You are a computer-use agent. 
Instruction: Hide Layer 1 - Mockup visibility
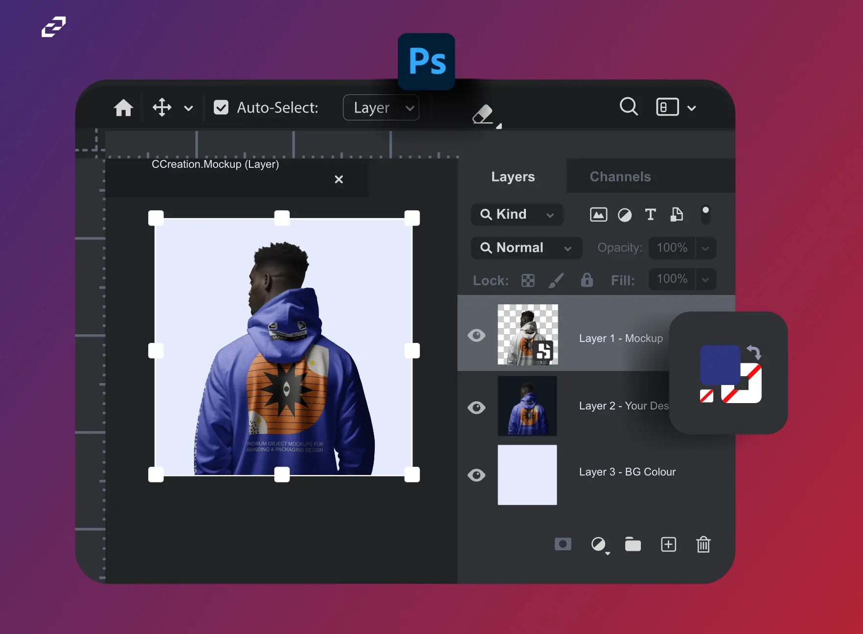[x=477, y=336]
